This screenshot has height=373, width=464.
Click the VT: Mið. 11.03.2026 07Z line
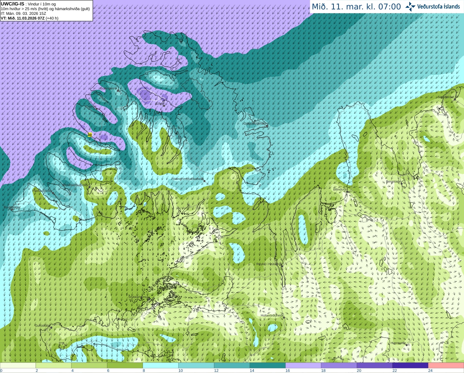click(x=29, y=18)
